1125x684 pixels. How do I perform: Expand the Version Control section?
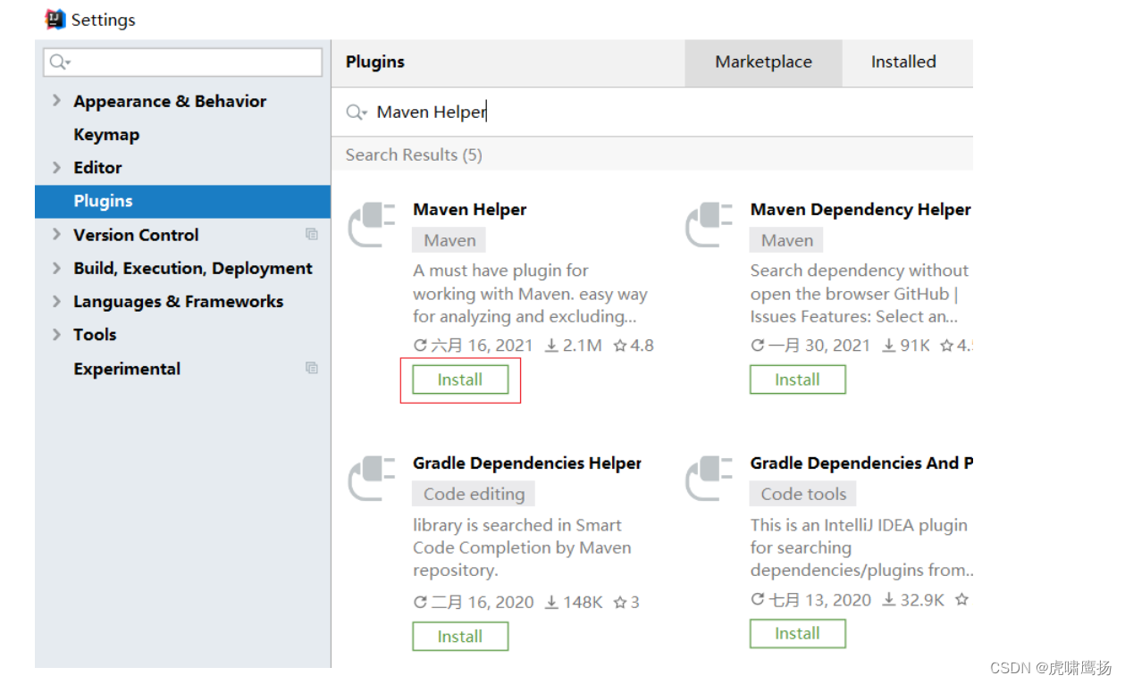click(56, 234)
